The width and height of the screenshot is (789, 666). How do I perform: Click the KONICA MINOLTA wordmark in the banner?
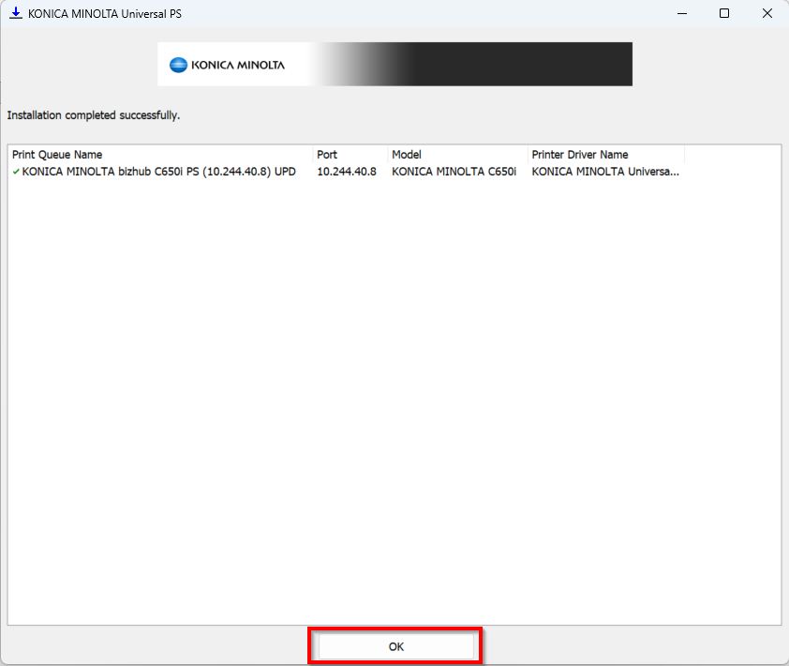[238, 65]
